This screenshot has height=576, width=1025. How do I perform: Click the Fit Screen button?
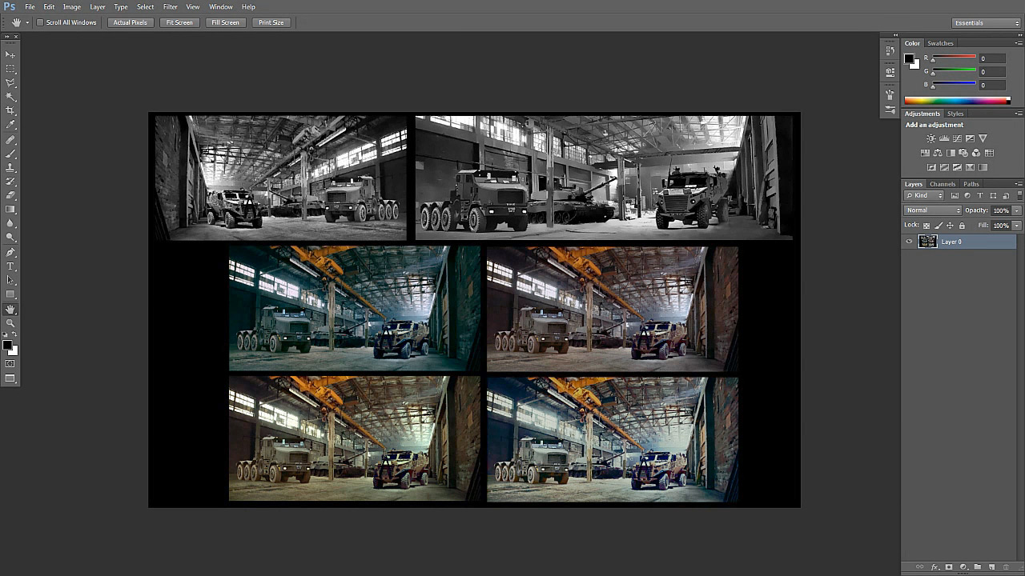point(179,22)
